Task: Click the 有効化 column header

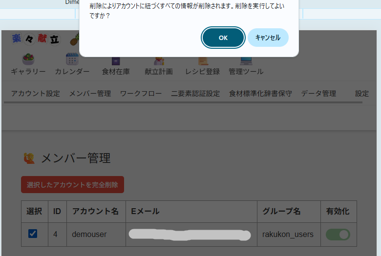Action: click(x=338, y=211)
